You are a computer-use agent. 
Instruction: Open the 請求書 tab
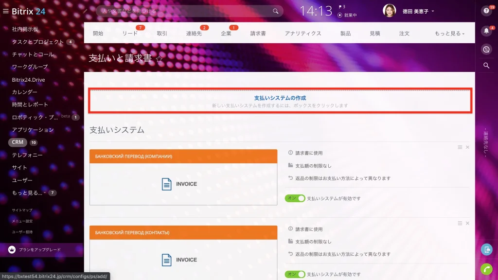coord(258,34)
